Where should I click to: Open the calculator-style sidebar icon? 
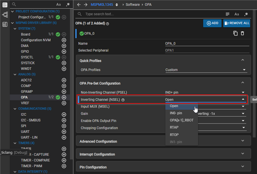[5, 25]
